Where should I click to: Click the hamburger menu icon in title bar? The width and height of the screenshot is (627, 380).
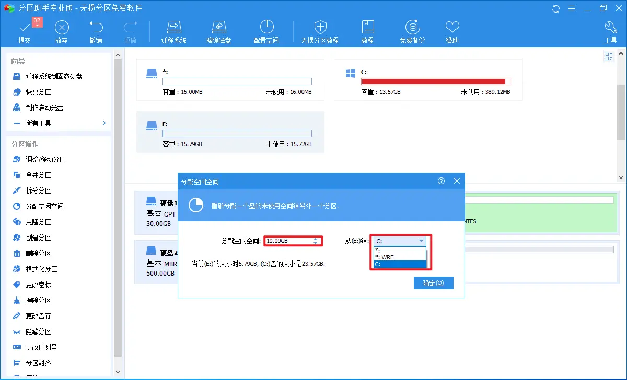coord(572,8)
